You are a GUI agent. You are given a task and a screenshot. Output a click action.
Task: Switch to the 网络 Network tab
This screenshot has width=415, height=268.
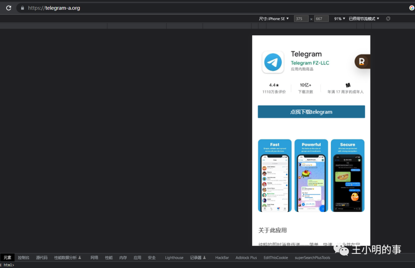pyautogui.click(x=94, y=257)
